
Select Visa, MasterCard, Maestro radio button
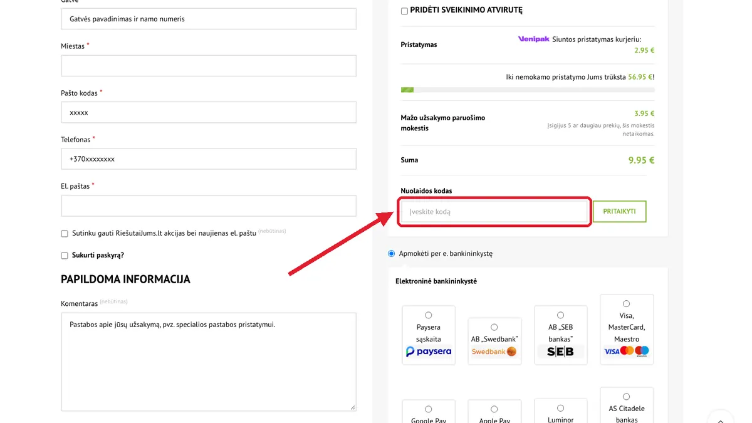click(x=627, y=304)
